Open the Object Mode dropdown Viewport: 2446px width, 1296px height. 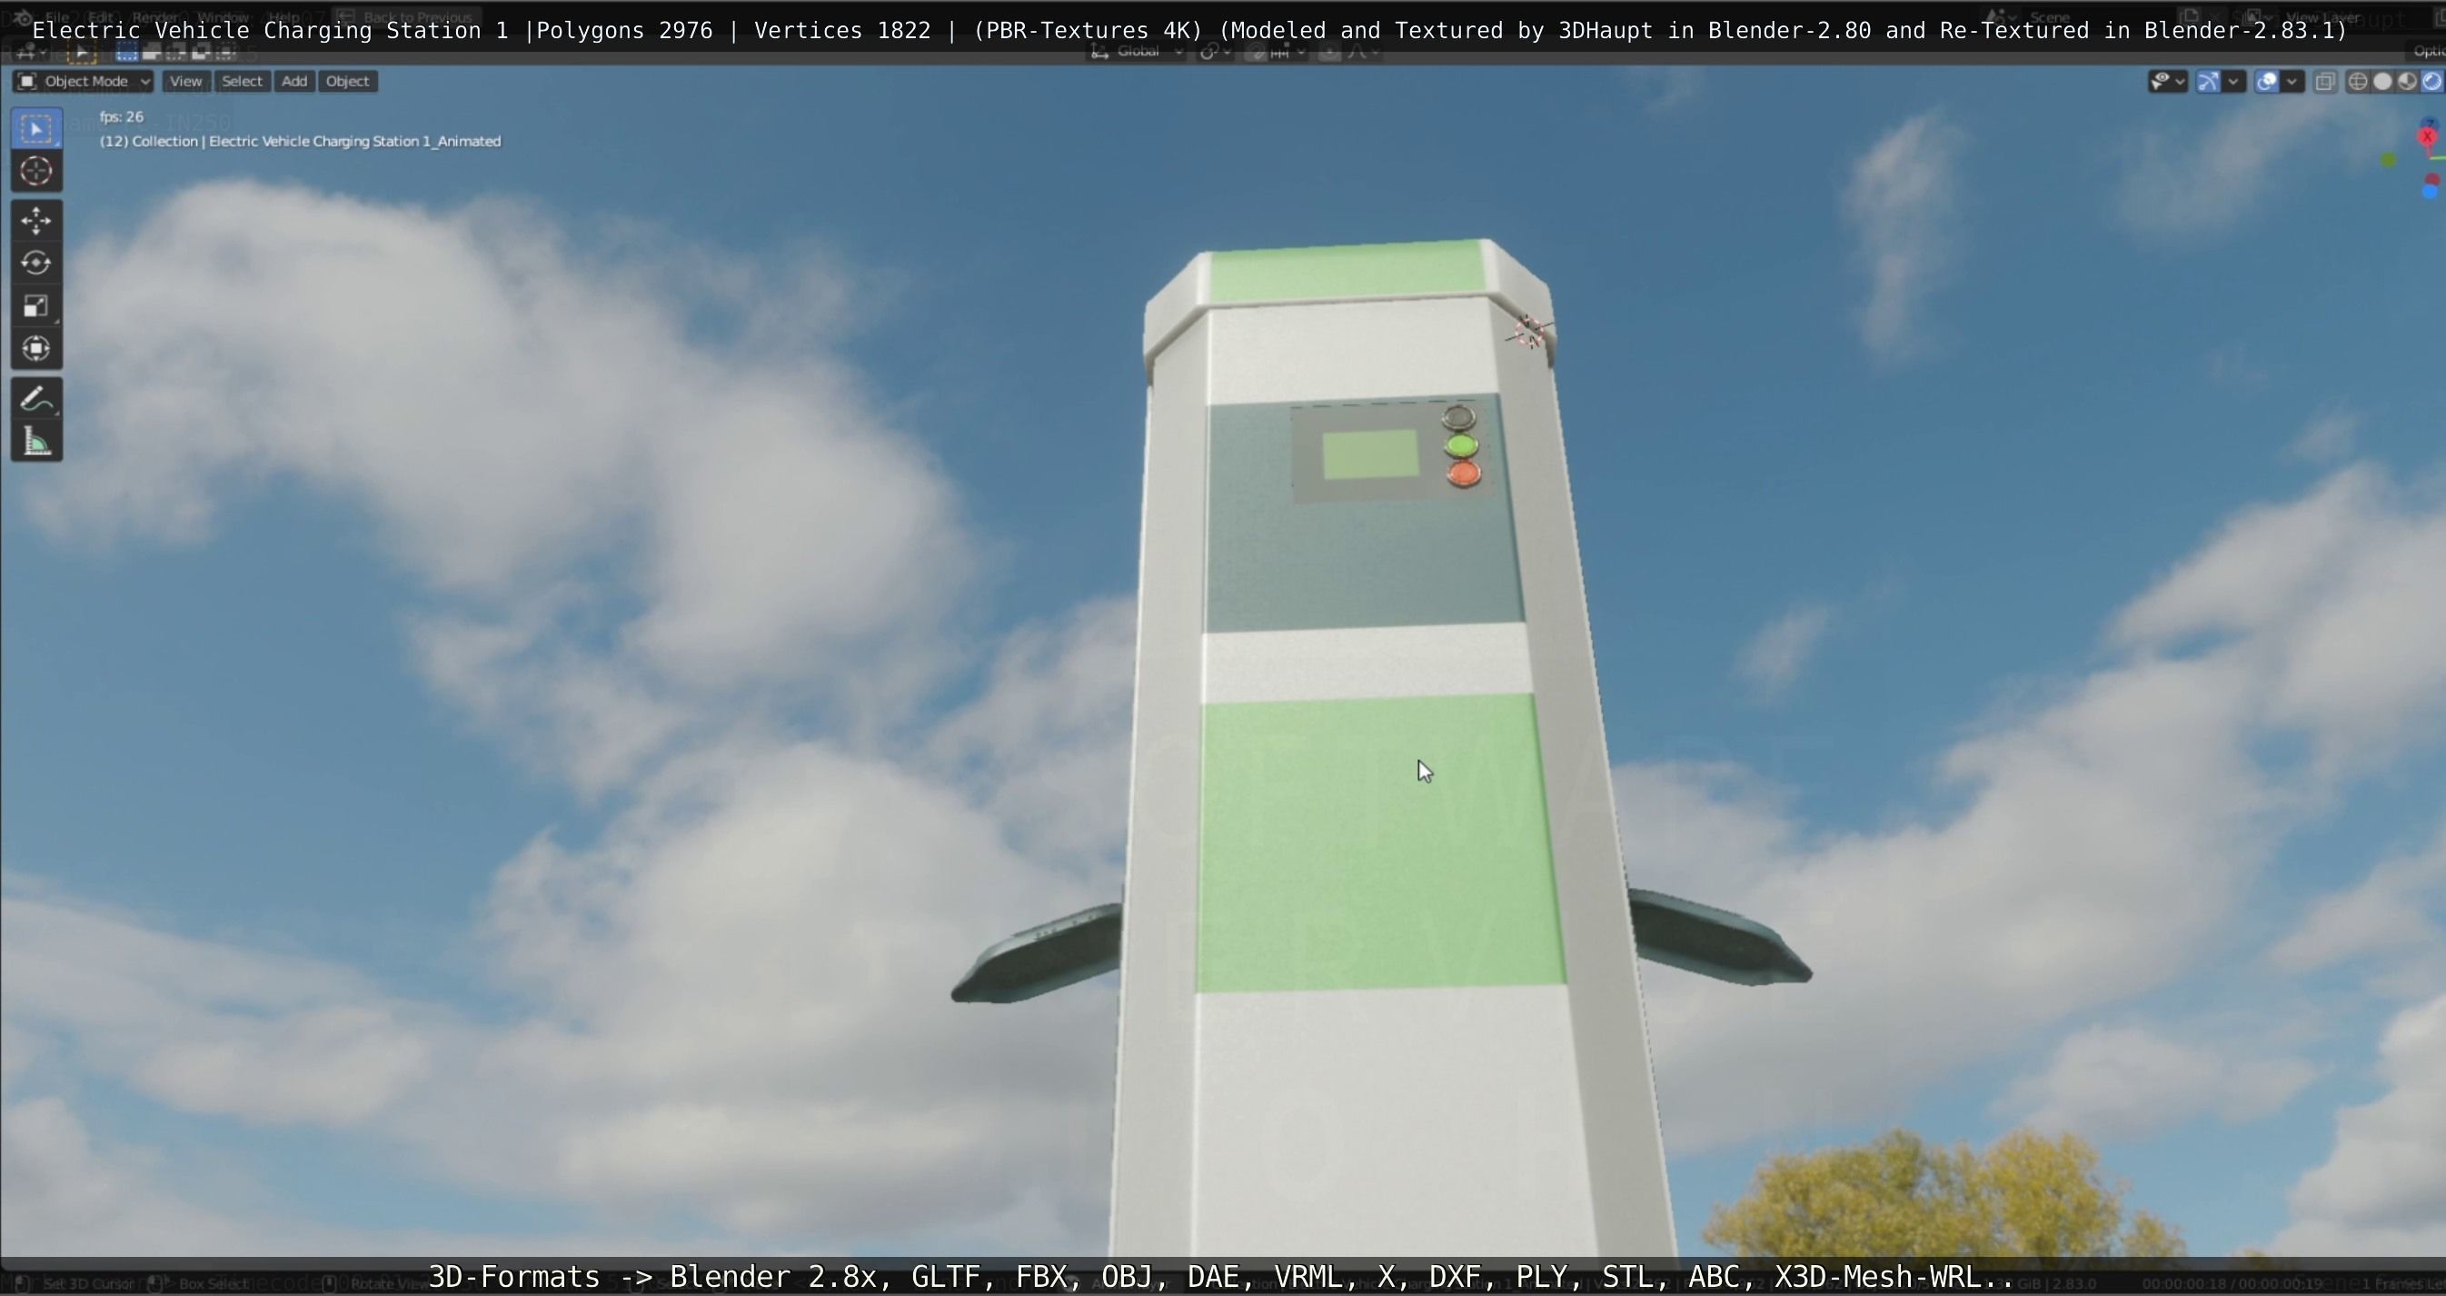tap(84, 82)
